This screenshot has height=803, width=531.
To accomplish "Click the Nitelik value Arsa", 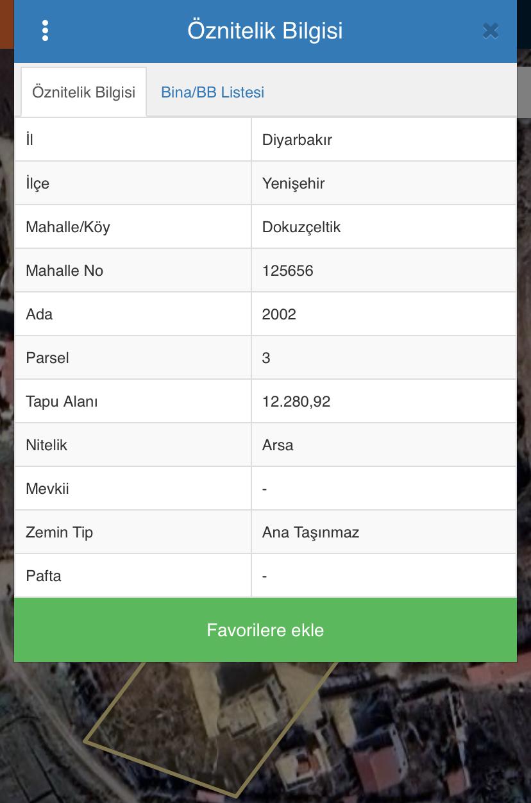I will [278, 445].
